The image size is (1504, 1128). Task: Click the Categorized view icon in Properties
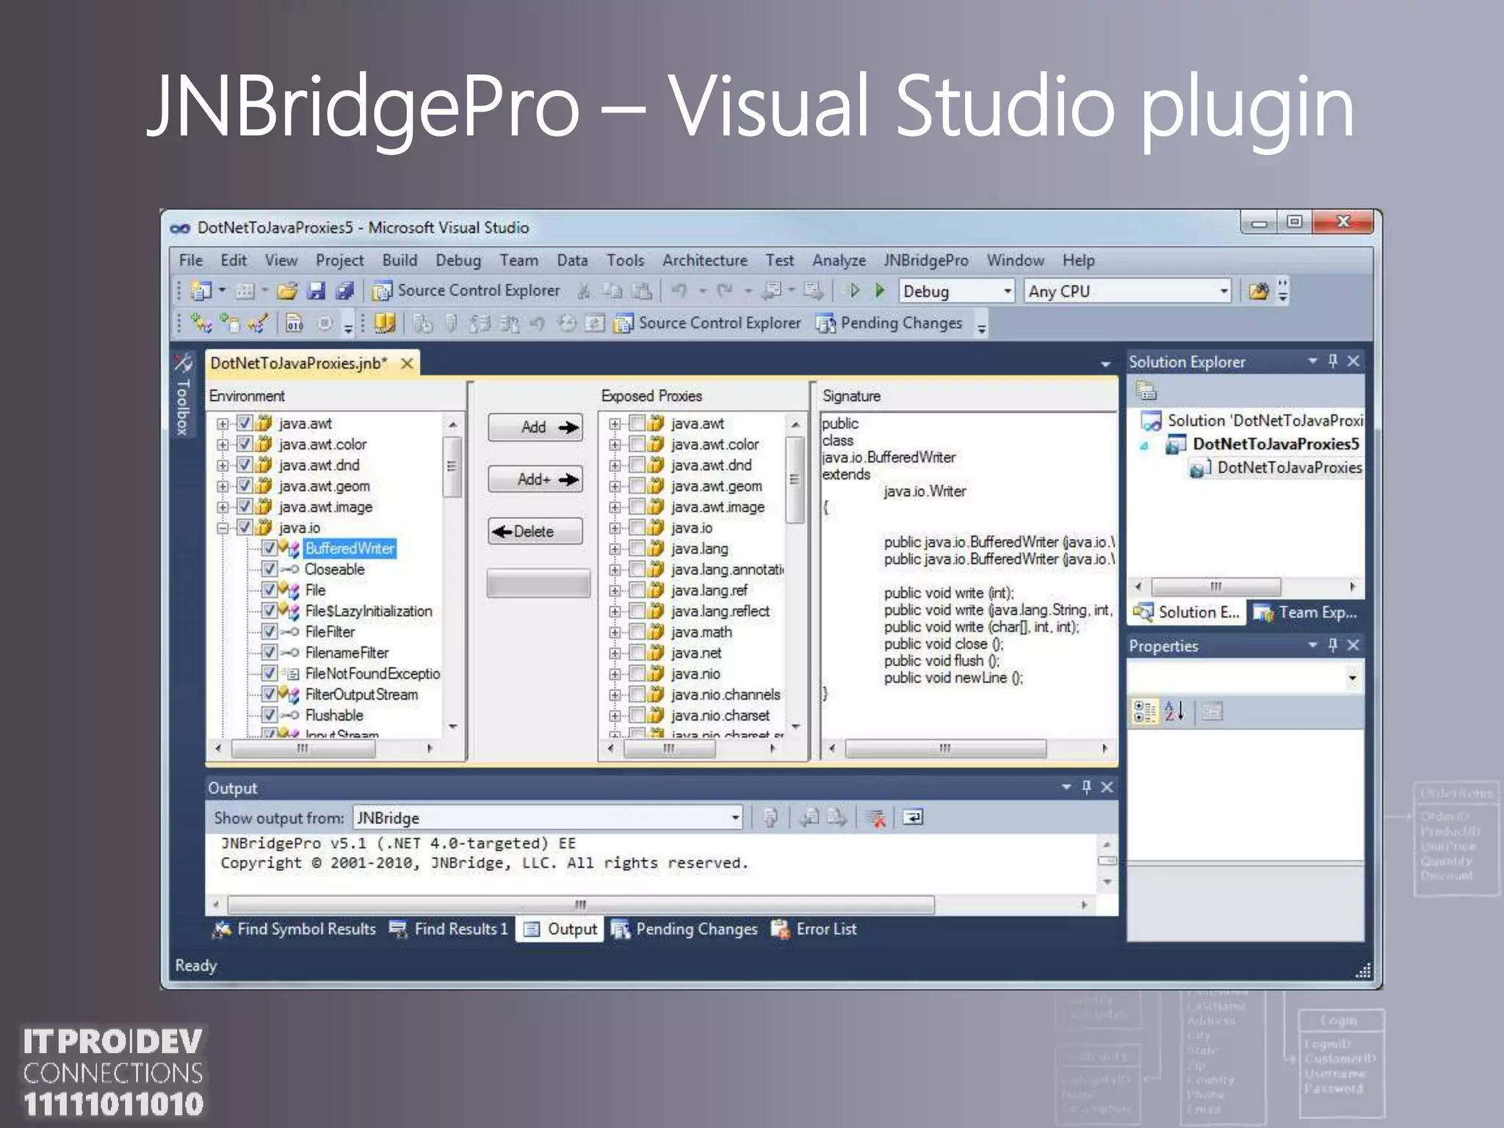(1144, 711)
